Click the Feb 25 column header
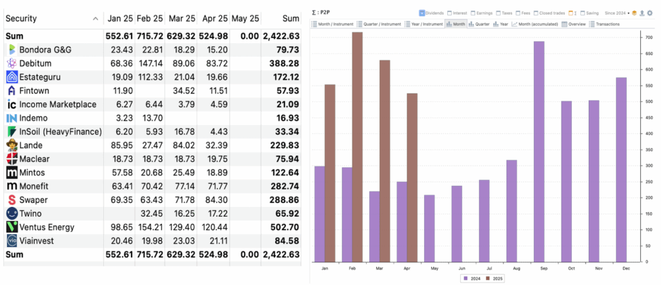The image size is (661, 285). (150, 19)
